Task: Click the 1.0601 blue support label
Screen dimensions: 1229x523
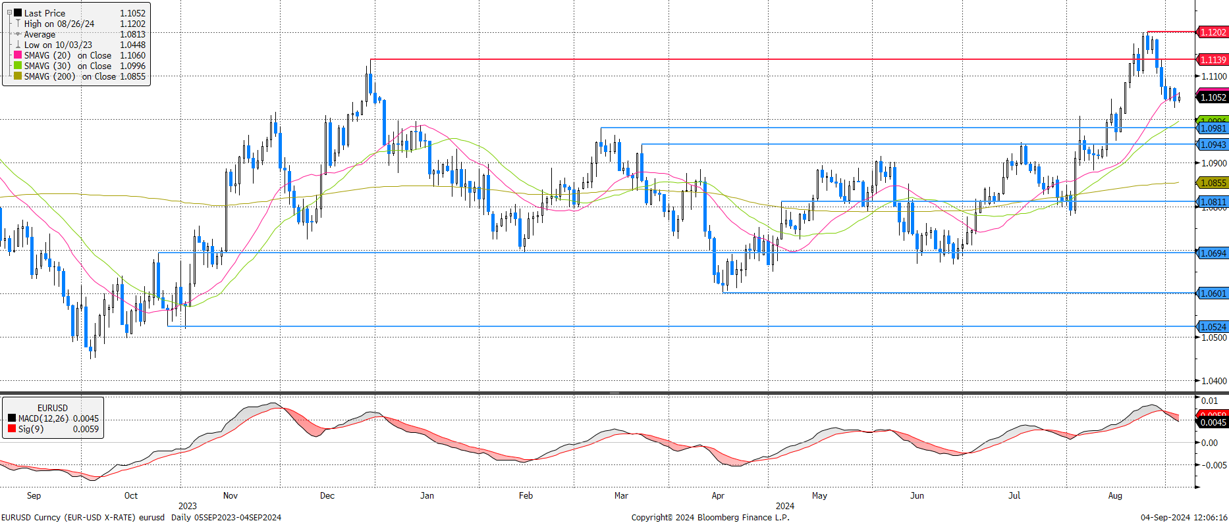Action: 1213,293
